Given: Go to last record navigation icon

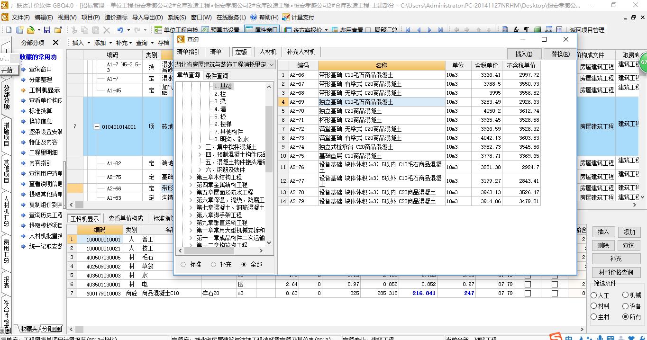Looking at the screenshot, I should point(440,30).
